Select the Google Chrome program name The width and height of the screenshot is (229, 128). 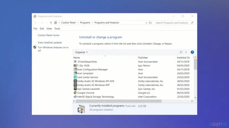pos(85,93)
